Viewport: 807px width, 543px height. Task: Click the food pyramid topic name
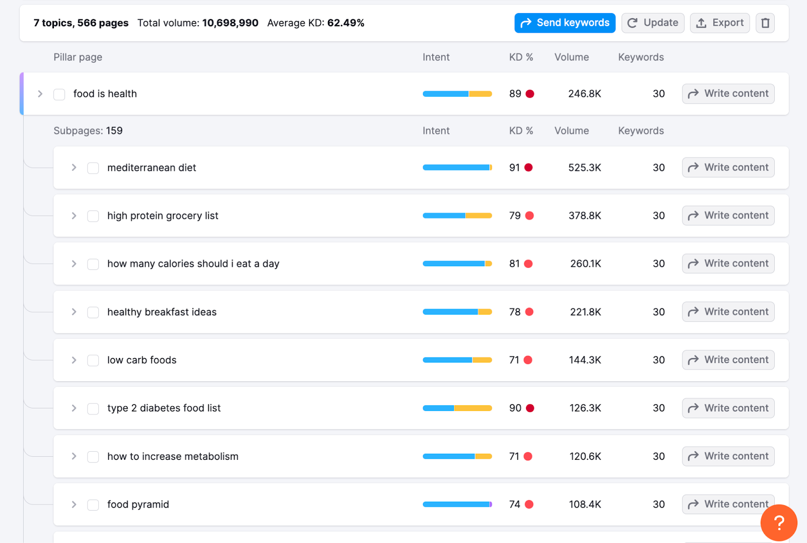tap(138, 505)
